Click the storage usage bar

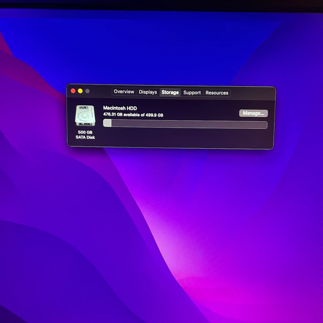(x=185, y=124)
